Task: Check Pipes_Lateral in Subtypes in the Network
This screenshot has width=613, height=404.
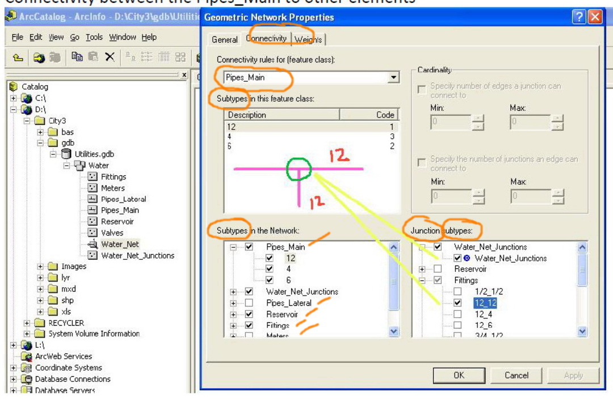Action: point(249,303)
